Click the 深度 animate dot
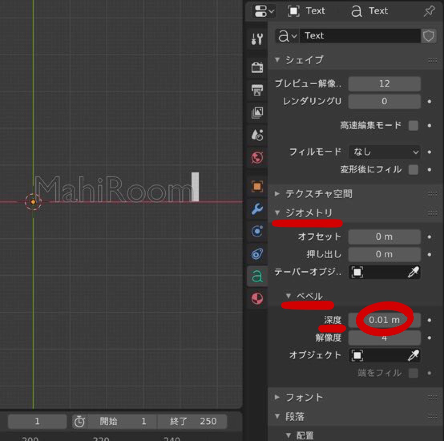Viewport: 444px width, 441px height. coord(429,320)
